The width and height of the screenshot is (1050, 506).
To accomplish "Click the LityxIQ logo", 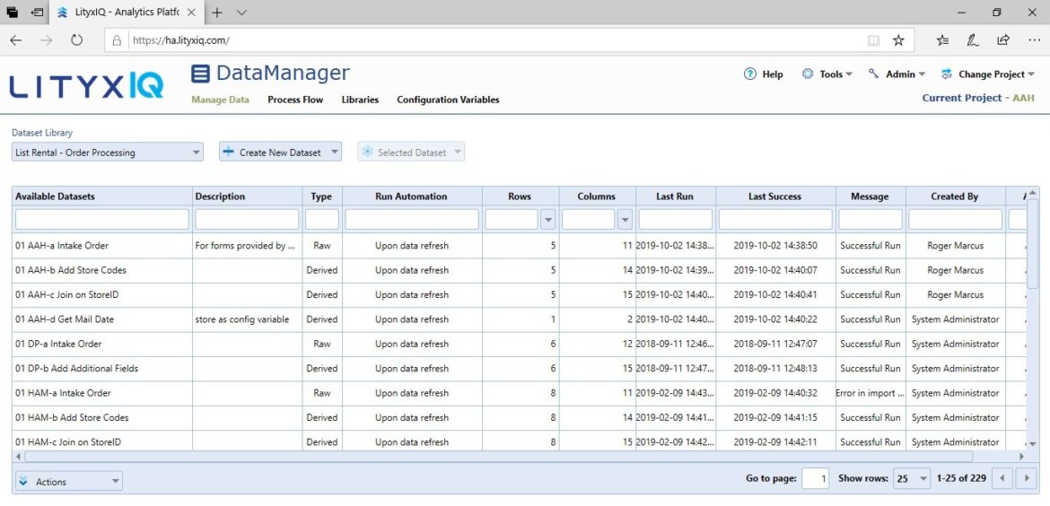I will pos(86,85).
